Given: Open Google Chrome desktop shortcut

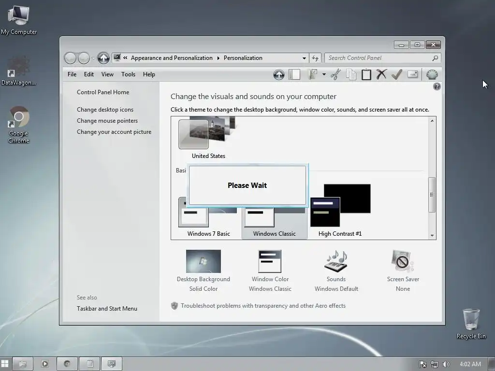Looking at the screenshot, I should [19, 125].
